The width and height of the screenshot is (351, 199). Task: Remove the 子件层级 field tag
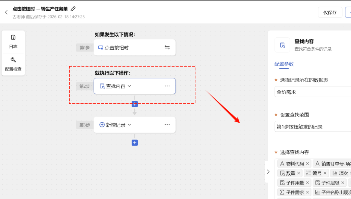click(343, 183)
